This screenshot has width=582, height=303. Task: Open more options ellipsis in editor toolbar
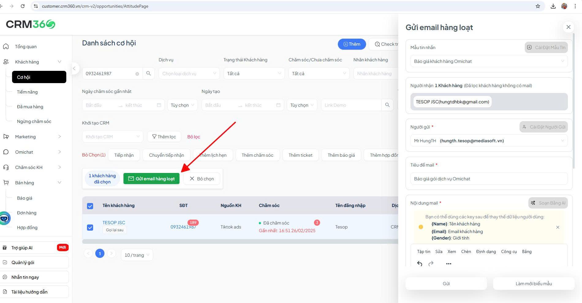click(x=449, y=264)
